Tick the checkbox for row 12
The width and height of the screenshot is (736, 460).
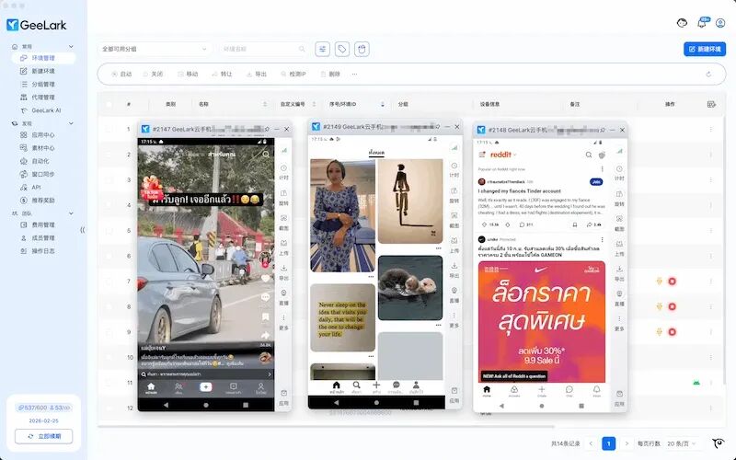coord(109,408)
